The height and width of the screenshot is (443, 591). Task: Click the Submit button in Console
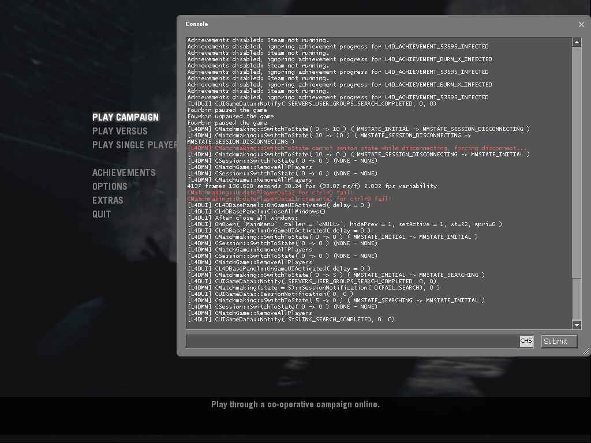pyautogui.click(x=559, y=341)
